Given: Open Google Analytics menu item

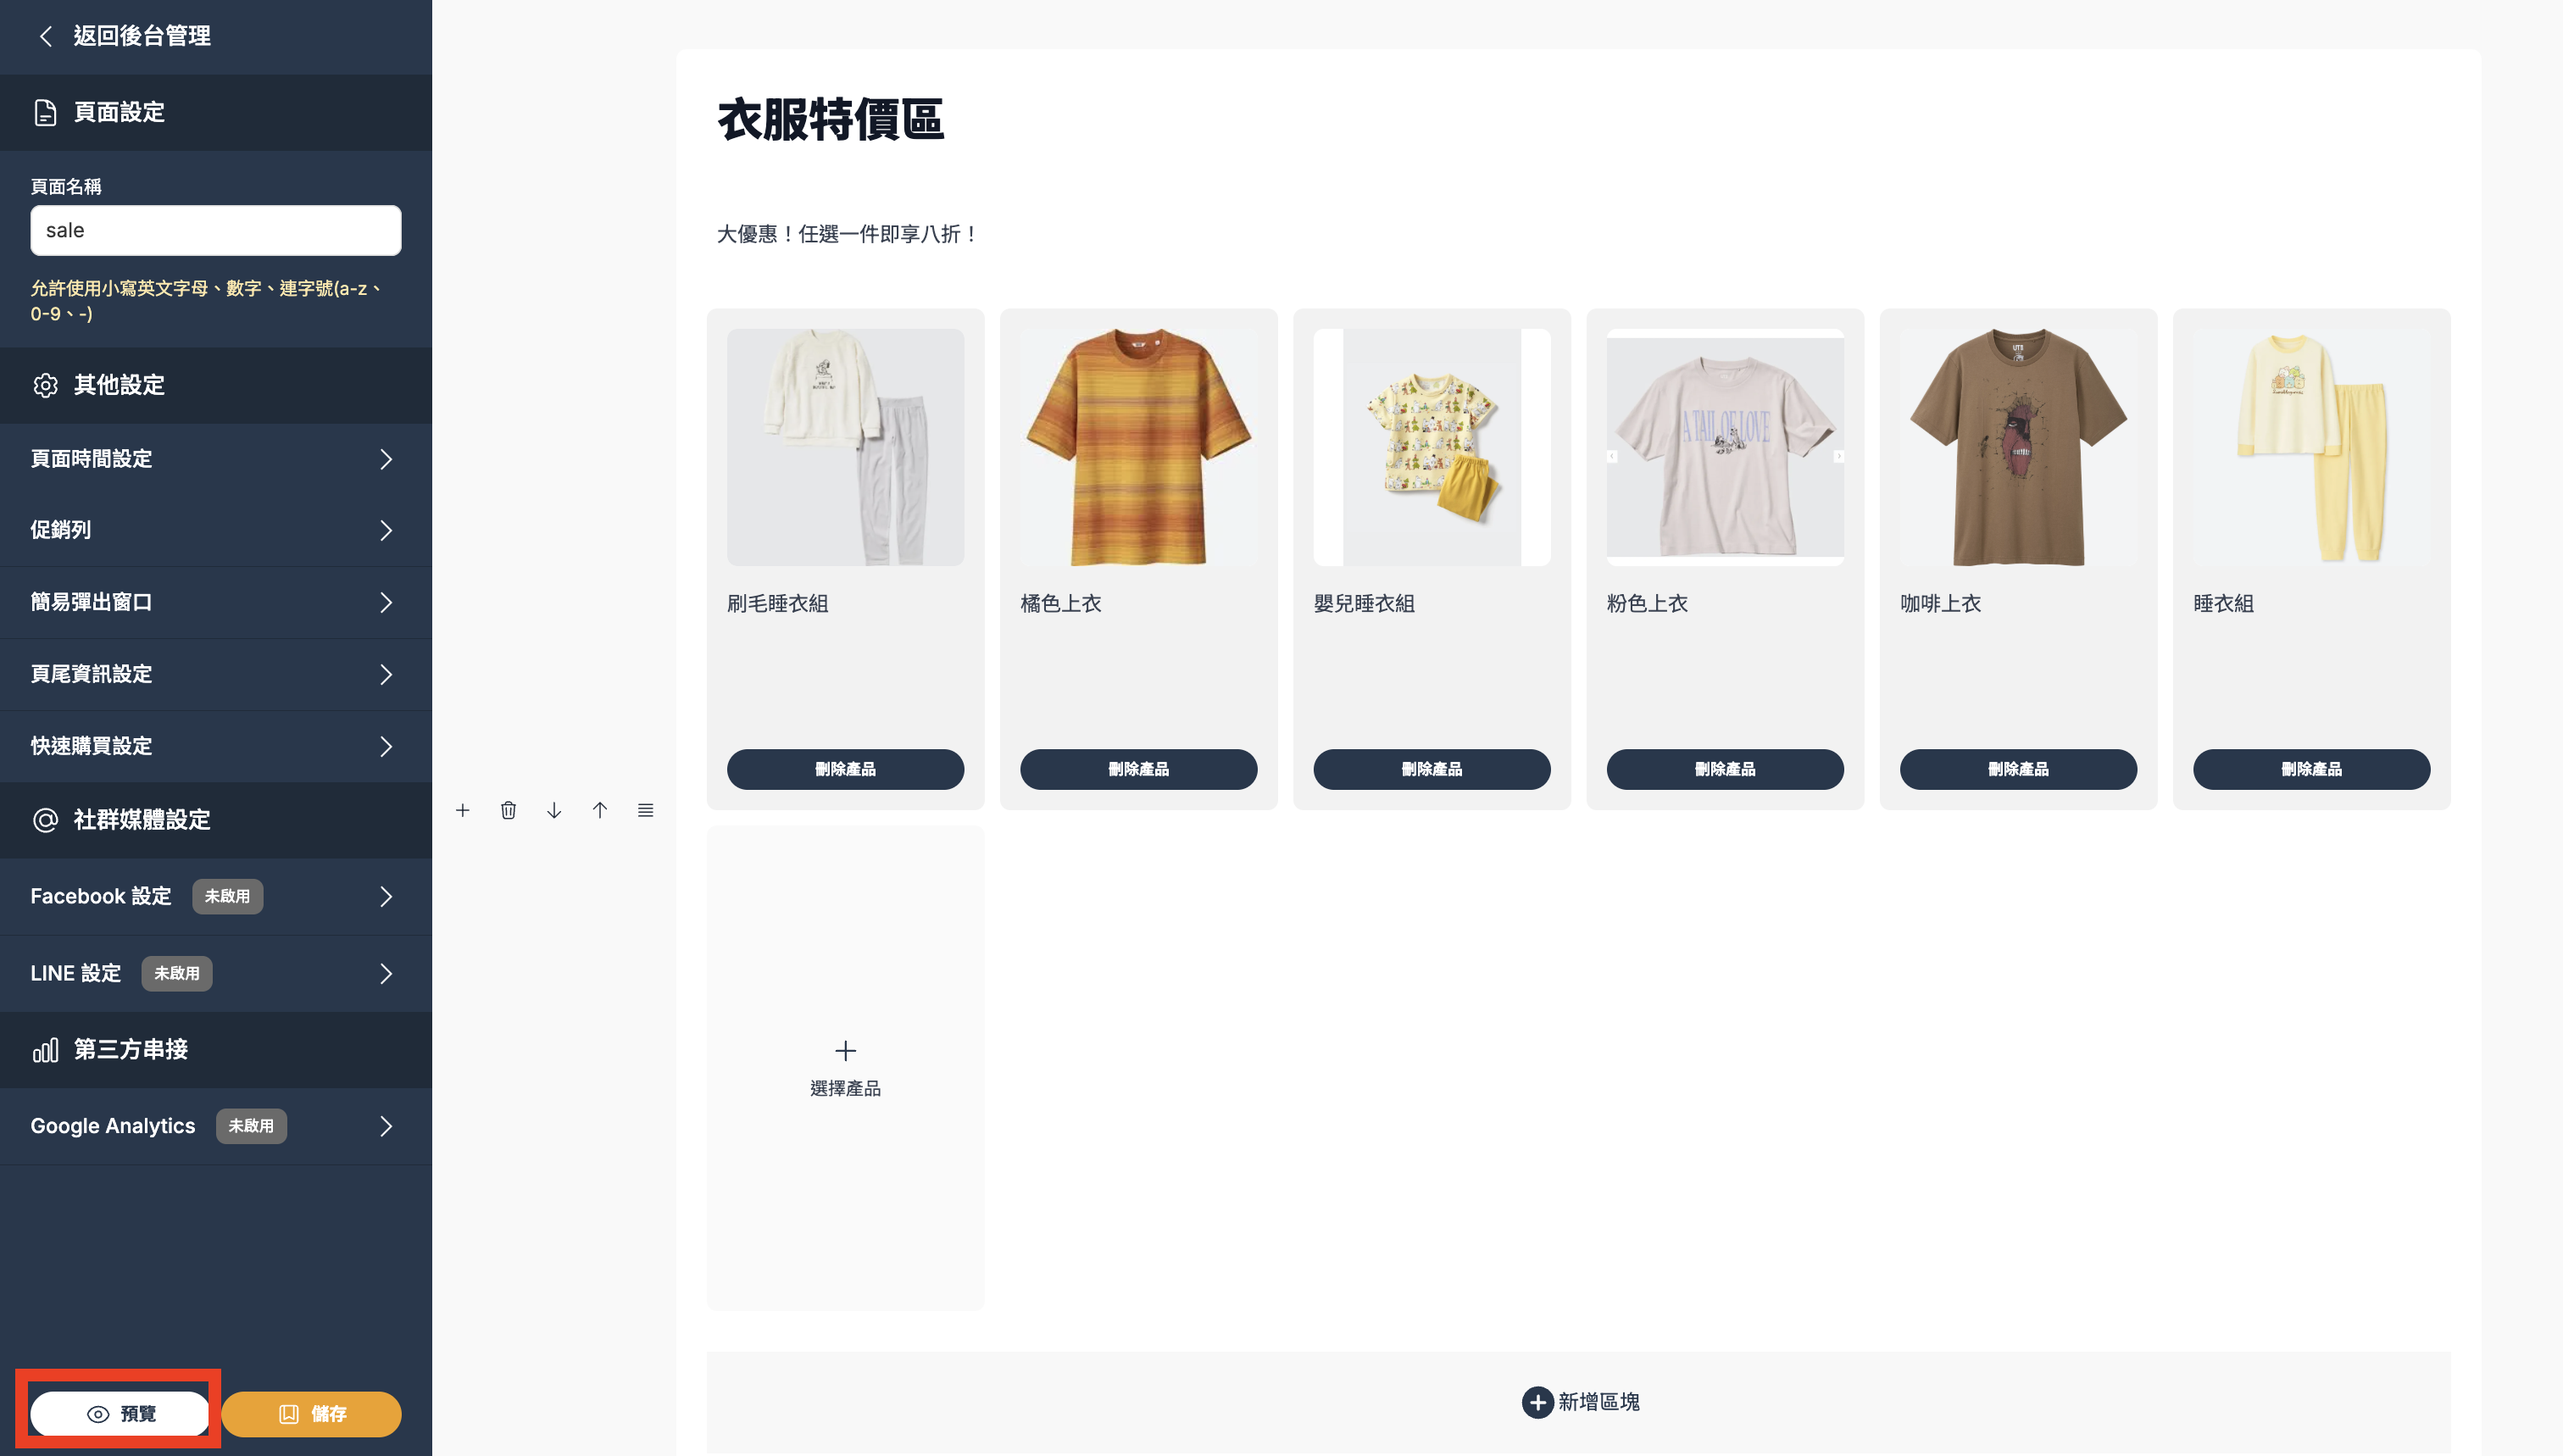Looking at the screenshot, I should pos(216,1126).
